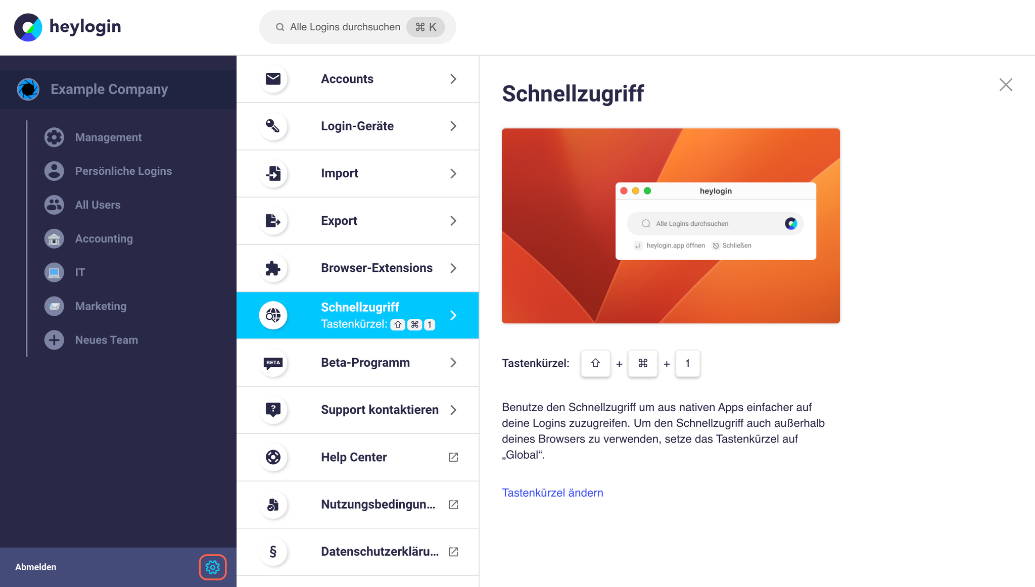Image resolution: width=1035 pixels, height=587 pixels.
Task: Select the IT computer icon
Action: coord(54,273)
